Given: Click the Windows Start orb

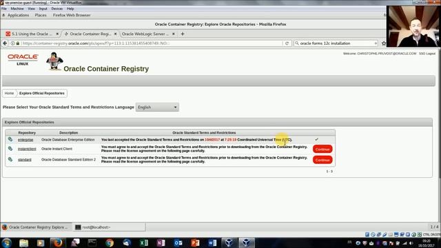Looking at the screenshot, I should click(6, 242).
